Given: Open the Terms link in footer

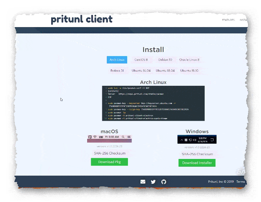Looking at the screenshot, I should tap(241, 182).
